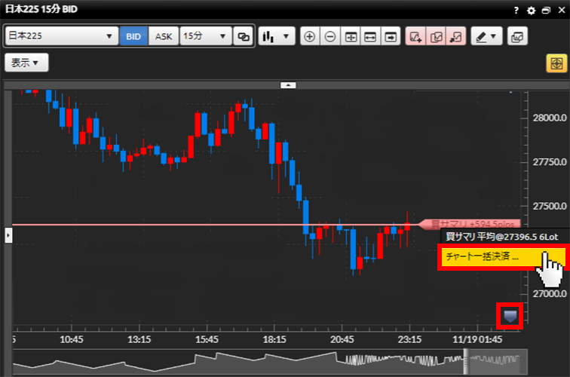This screenshot has width=570, height=377.
Task: Click the restore window icon
Action: (x=546, y=11)
